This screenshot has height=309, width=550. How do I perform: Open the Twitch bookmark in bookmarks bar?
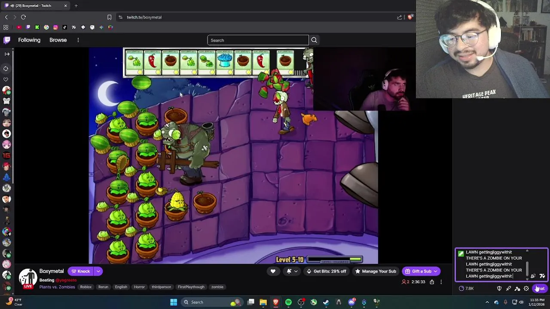click(28, 27)
